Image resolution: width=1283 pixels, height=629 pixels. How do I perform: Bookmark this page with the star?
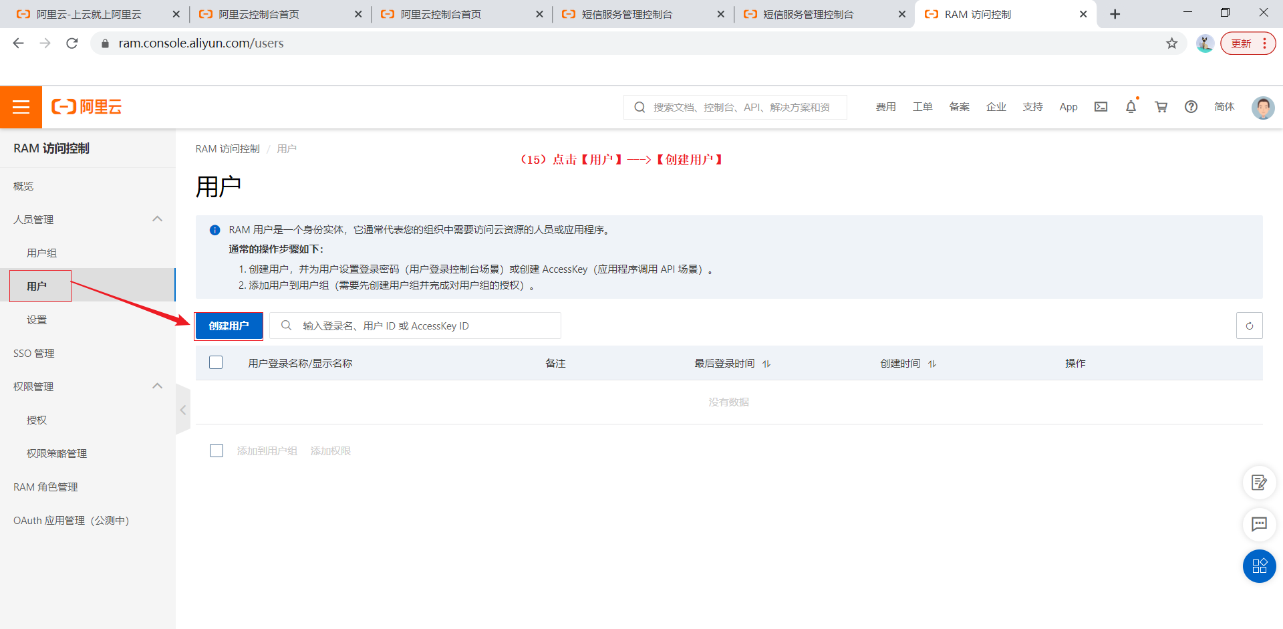tap(1171, 43)
